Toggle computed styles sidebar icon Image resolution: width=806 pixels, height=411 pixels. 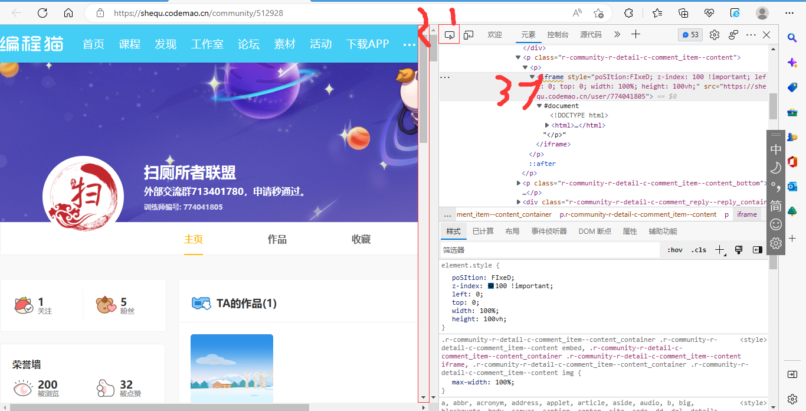click(x=758, y=250)
